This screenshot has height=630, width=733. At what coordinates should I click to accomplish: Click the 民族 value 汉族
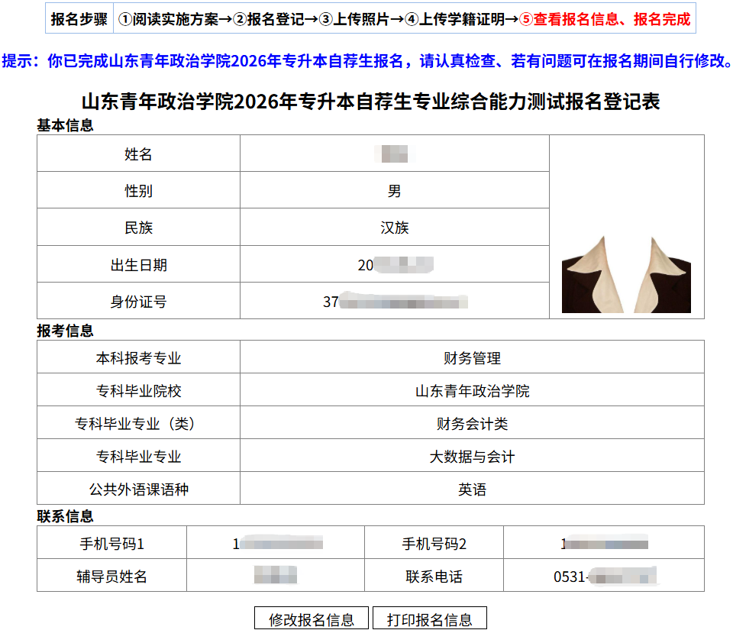(395, 228)
